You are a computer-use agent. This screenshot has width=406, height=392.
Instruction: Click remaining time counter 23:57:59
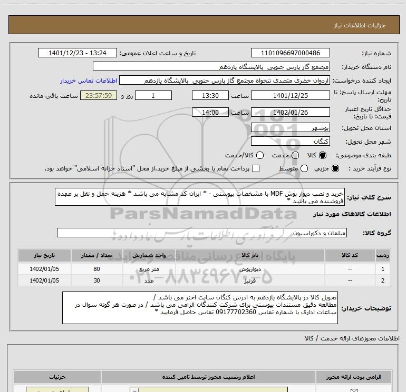(x=99, y=95)
